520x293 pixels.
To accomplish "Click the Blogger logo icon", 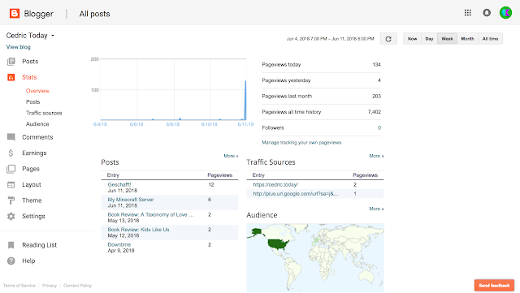I will coord(15,13).
